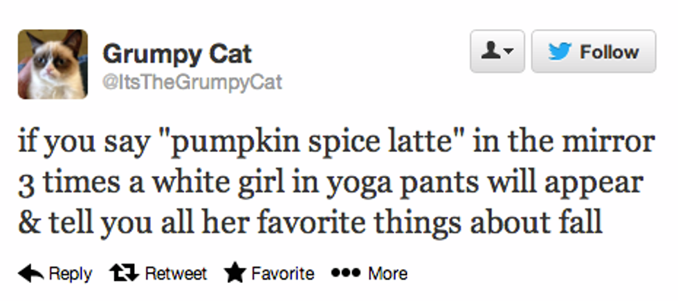Expand the More options label
This screenshot has width=678, height=301.
387,274
